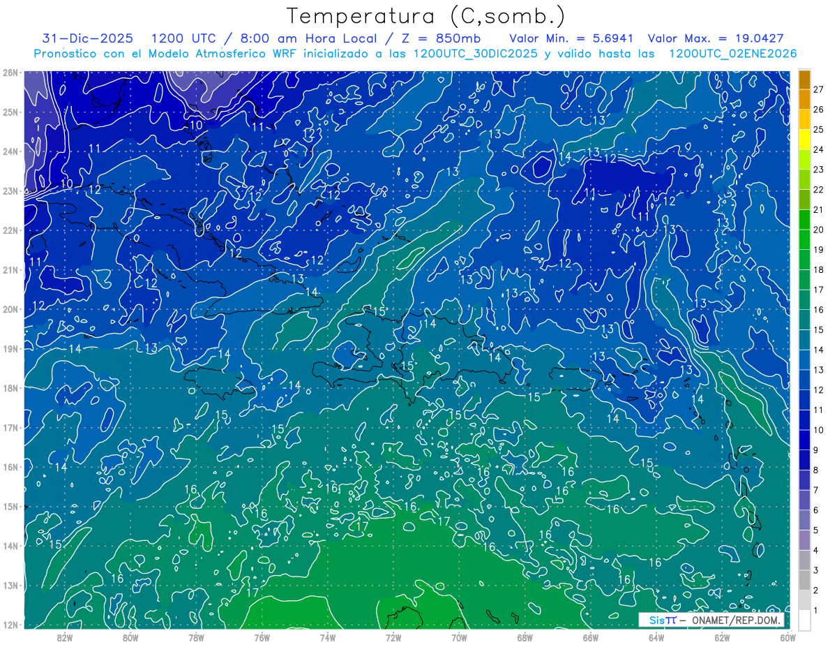Click the "7" label on the color scale

click(816, 491)
